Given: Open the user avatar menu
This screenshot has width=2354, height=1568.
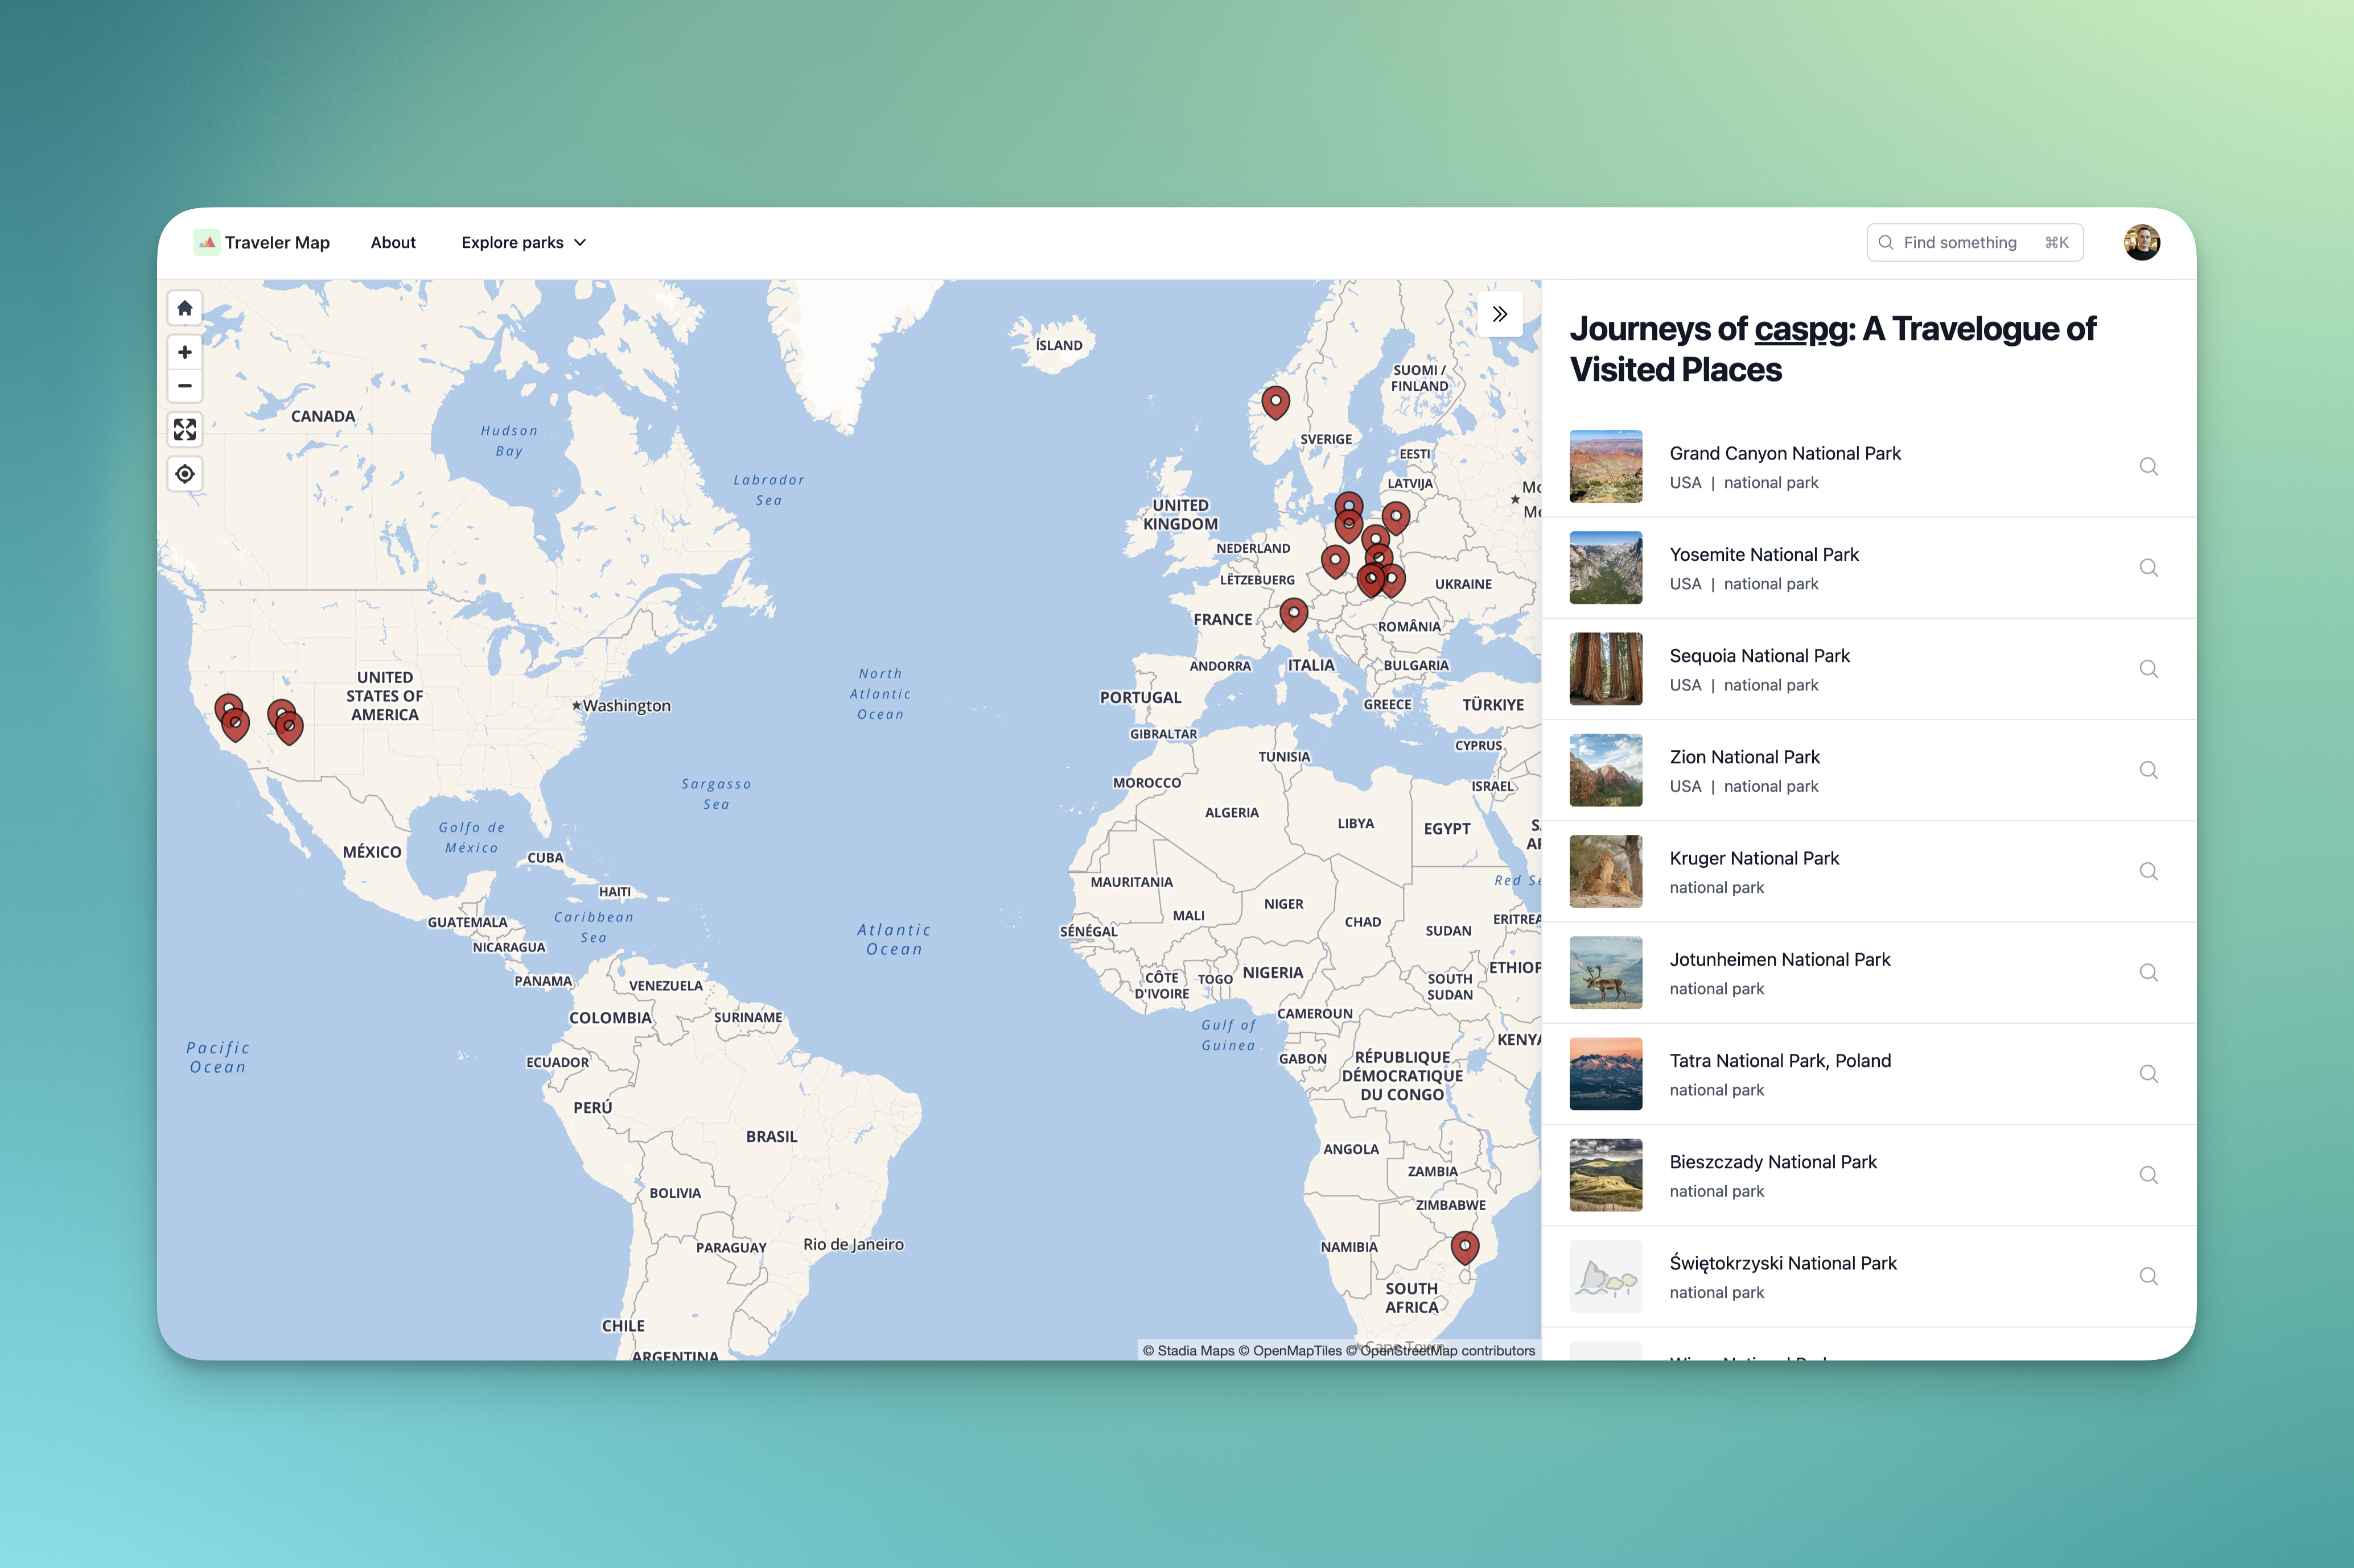Looking at the screenshot, I should tap(2142, 243).
